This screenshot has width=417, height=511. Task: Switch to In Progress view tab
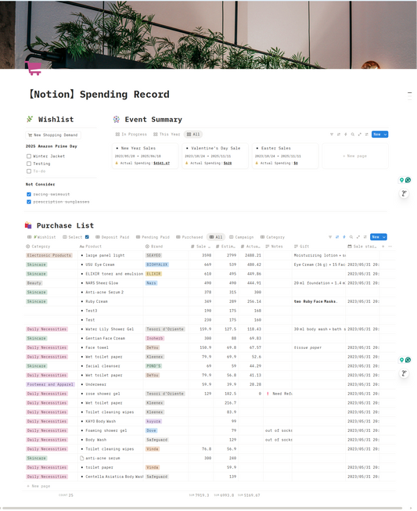[x=131, y=135]
